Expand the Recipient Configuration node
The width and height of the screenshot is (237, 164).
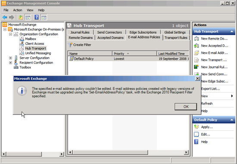click(10, 62)
